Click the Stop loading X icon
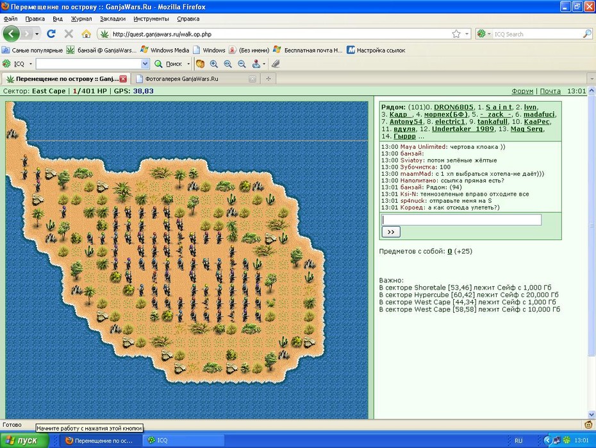The image size is (596, 448). (x=69, y=34)
